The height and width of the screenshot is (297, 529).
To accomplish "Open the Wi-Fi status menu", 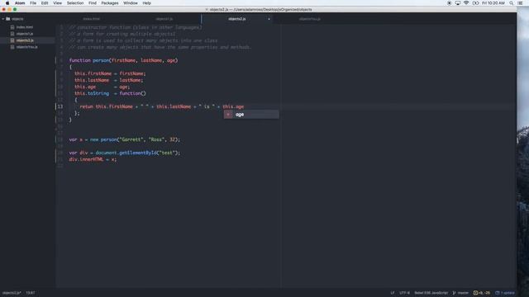I will (x=466, y=3).
